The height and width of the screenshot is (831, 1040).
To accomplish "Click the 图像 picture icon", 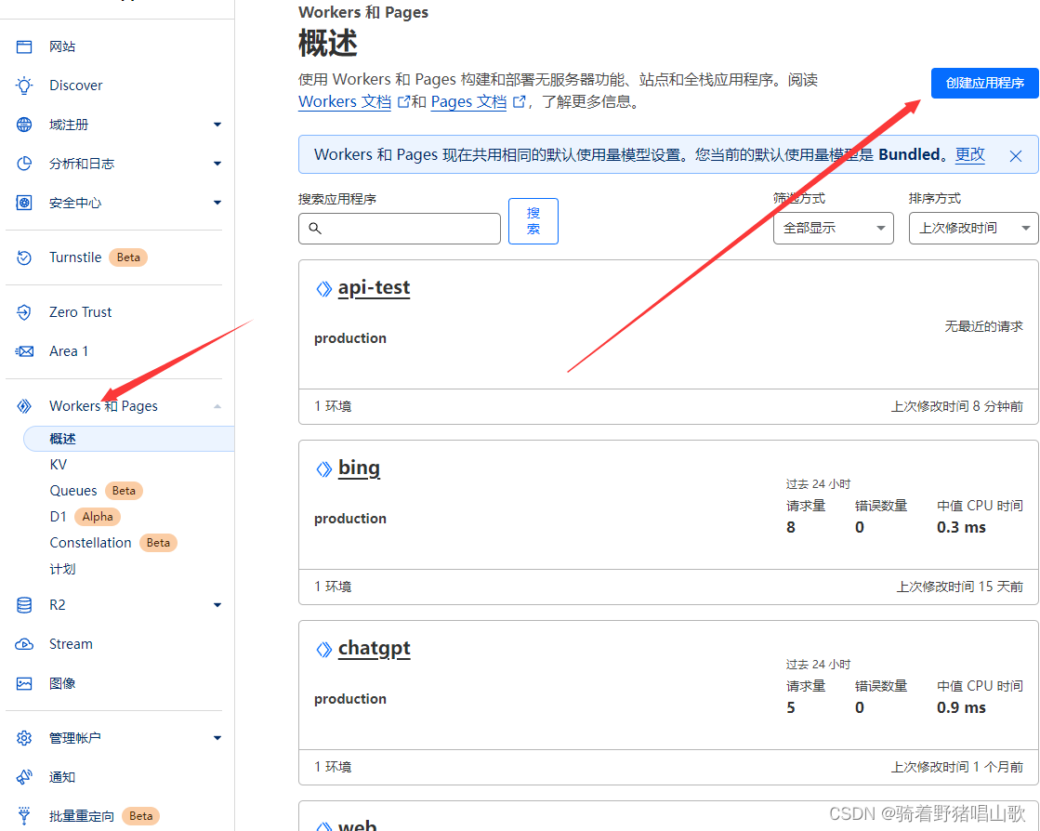I will pyautogui.click(x=24, y=683).
